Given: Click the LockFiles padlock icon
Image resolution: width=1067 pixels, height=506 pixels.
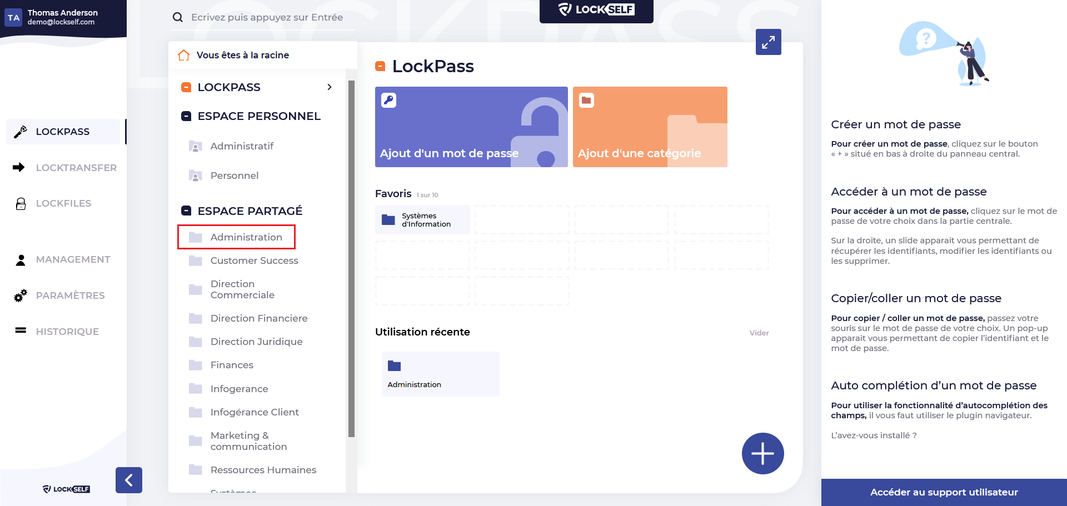Looking at the screenshot, I should click(21, 203).
